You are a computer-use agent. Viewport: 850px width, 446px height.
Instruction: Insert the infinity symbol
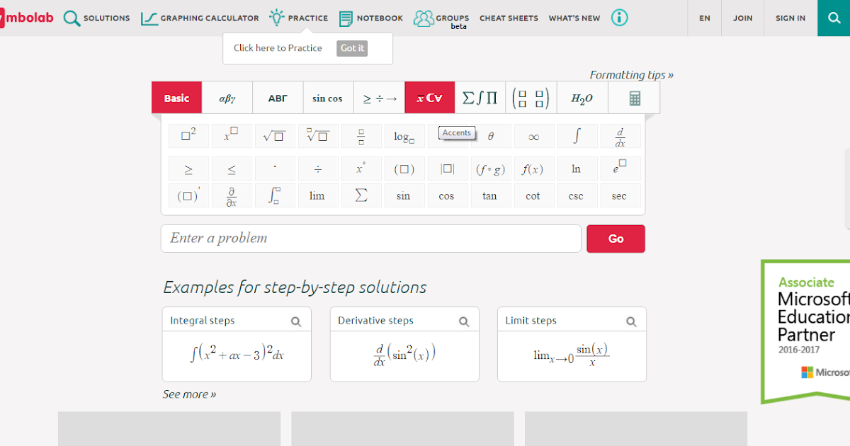pyautogui.click(x=534, y=135)
